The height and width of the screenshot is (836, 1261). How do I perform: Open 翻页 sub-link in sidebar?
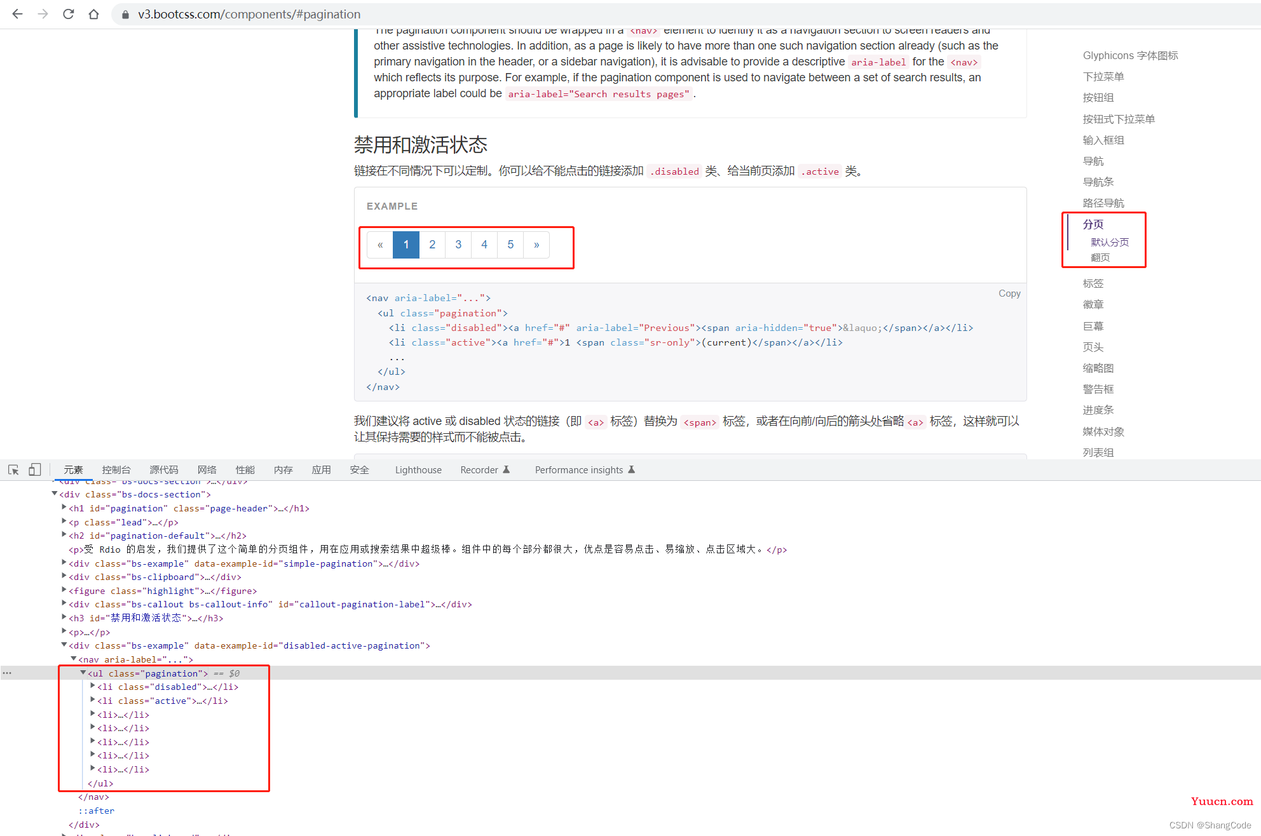tap(1100, 257)
